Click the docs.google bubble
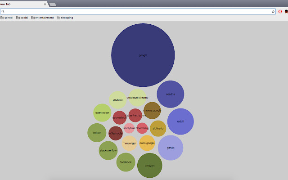This screenshot has width=288, height=180. [x=147, y=143]
